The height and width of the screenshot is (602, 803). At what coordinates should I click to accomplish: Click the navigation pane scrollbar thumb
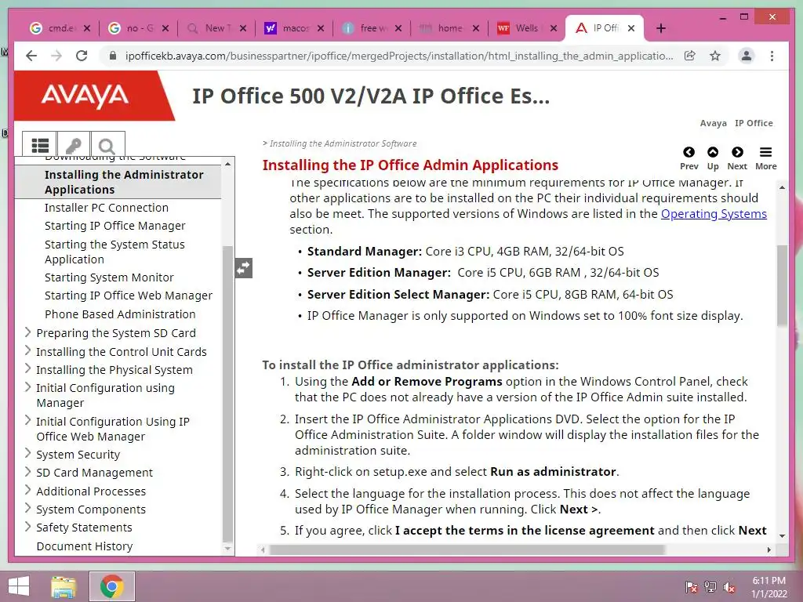[x=227, y=393]
